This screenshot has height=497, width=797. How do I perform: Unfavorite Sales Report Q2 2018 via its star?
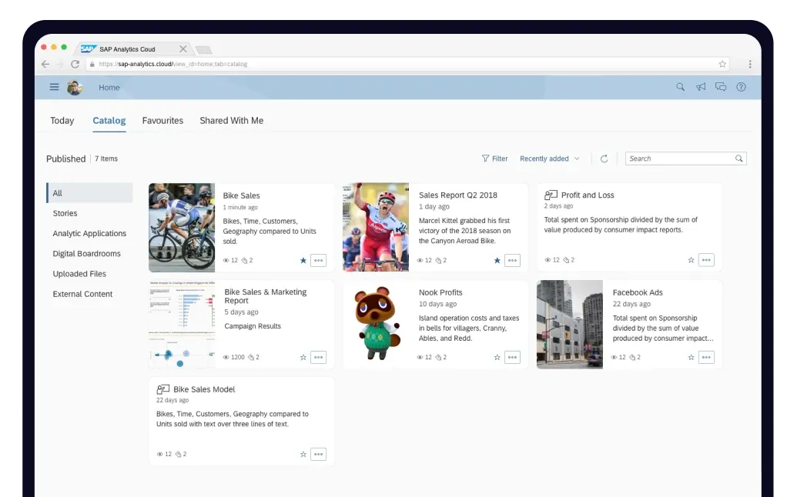click(x=497, y=260)
